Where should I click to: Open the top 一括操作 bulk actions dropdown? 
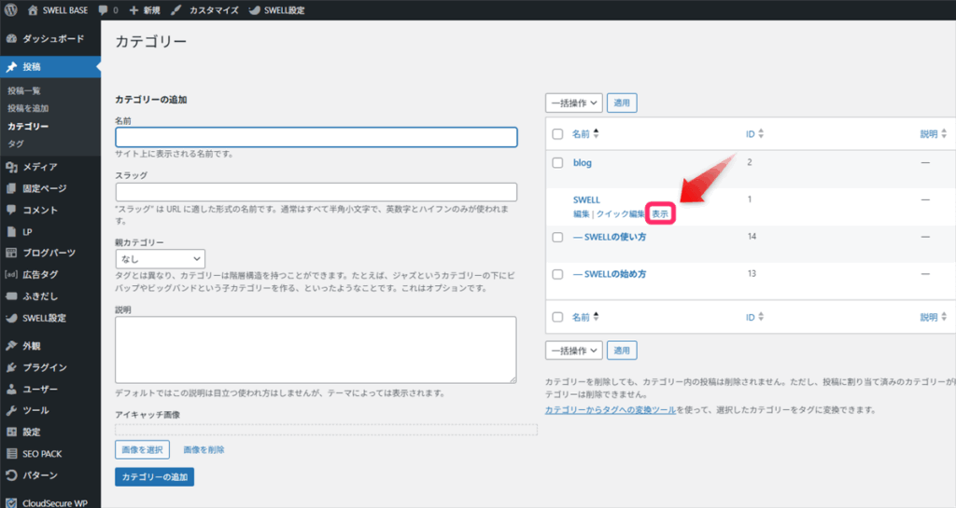(574, 103)
